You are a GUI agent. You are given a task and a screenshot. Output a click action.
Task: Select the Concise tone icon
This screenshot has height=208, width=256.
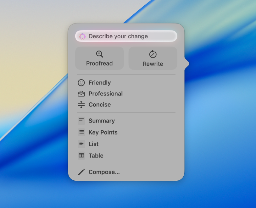click(81, 104)
